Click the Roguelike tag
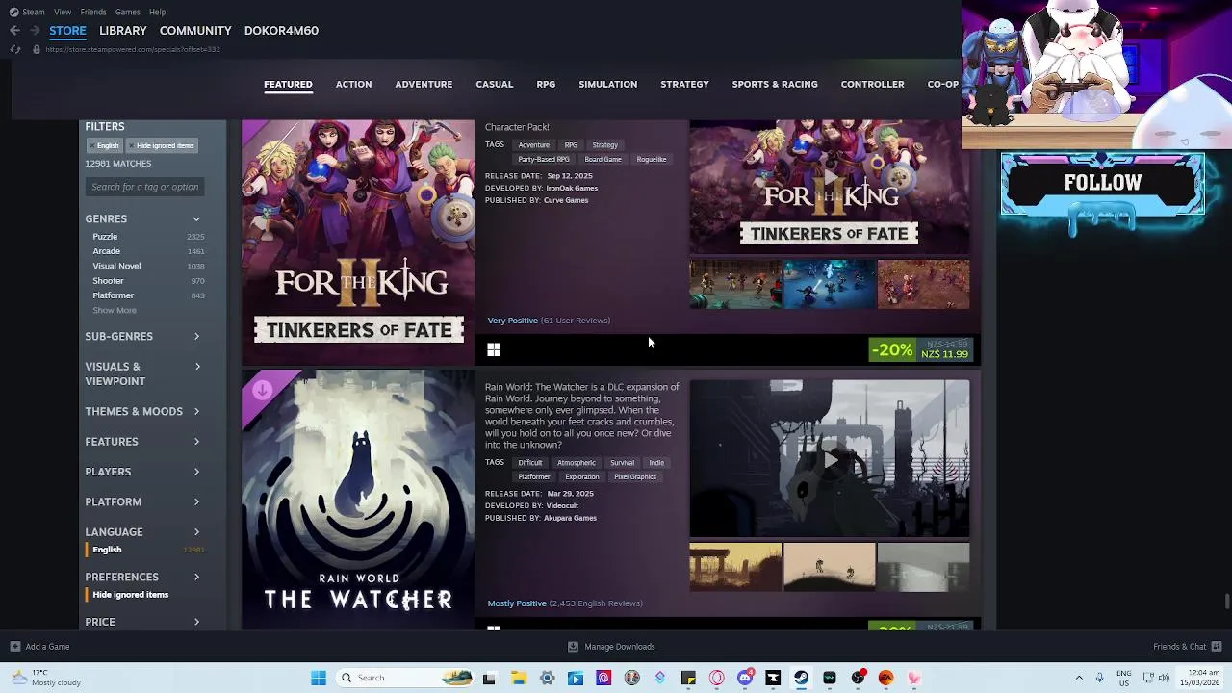Screen dimensions: 1232x693 [652, 160]
